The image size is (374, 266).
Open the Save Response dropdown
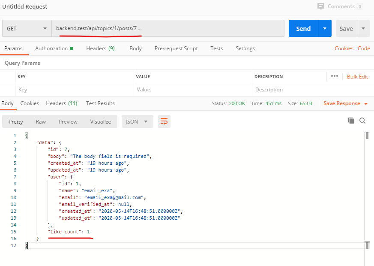tap(345, 103)
